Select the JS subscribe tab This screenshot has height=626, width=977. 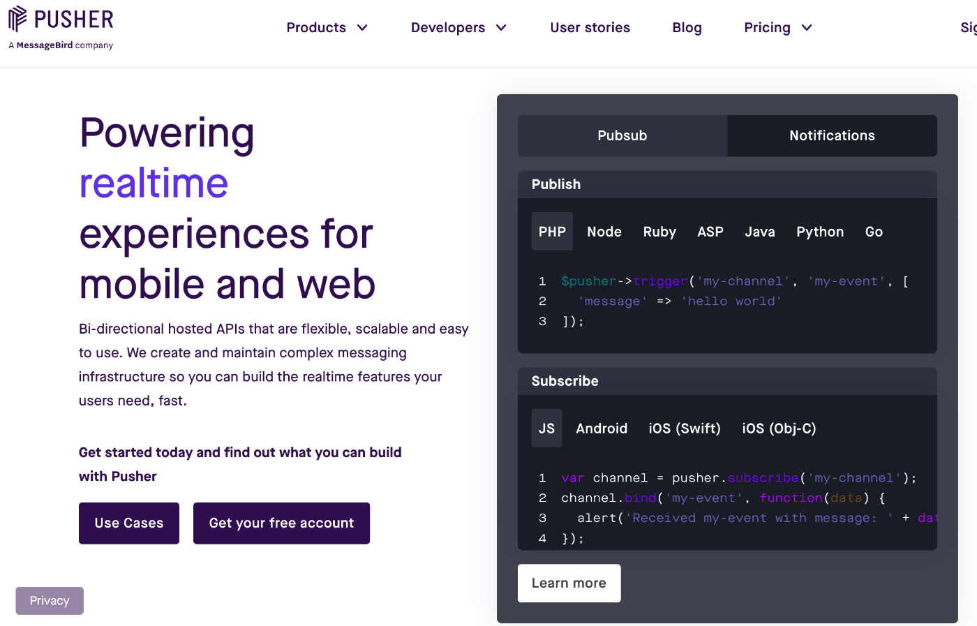546,428
